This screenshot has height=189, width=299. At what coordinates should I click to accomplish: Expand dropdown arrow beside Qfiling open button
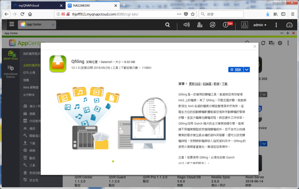pos(246,69)
